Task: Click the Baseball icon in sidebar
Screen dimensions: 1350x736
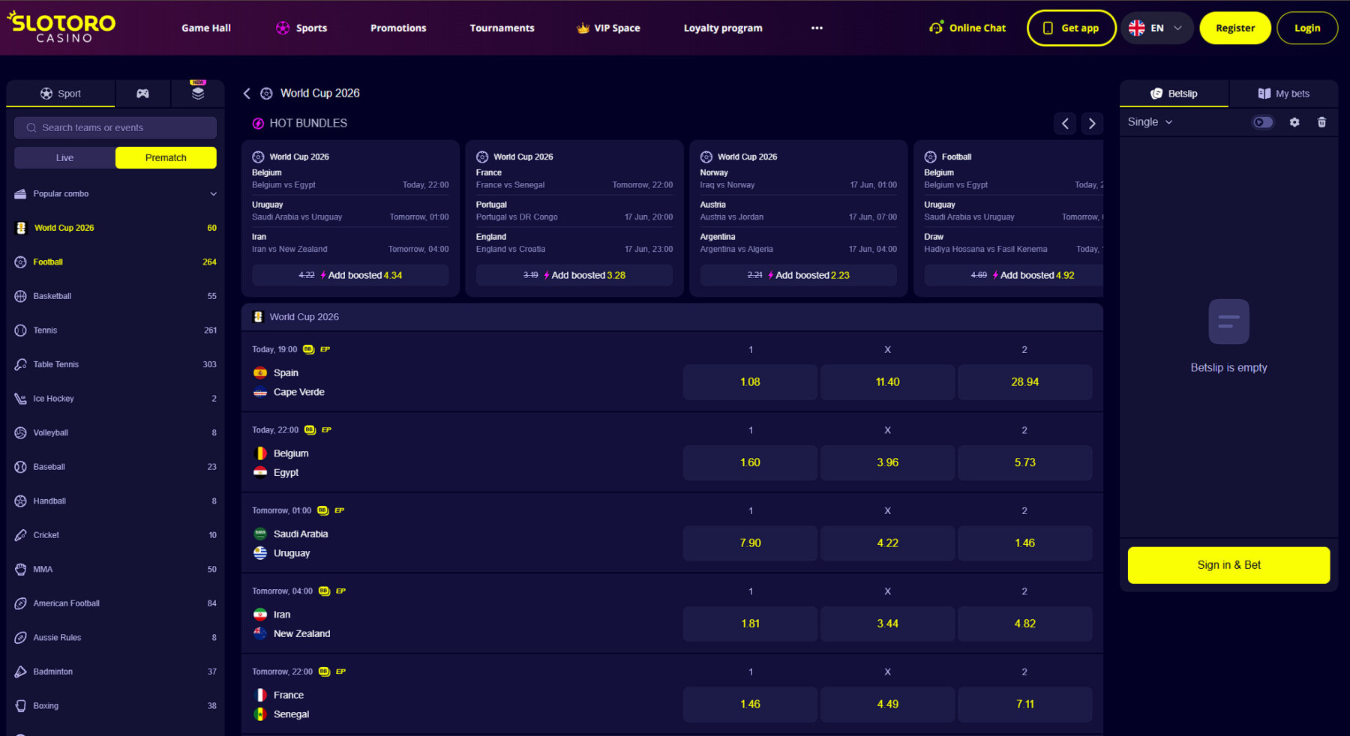Action: (x=21, y=467)
